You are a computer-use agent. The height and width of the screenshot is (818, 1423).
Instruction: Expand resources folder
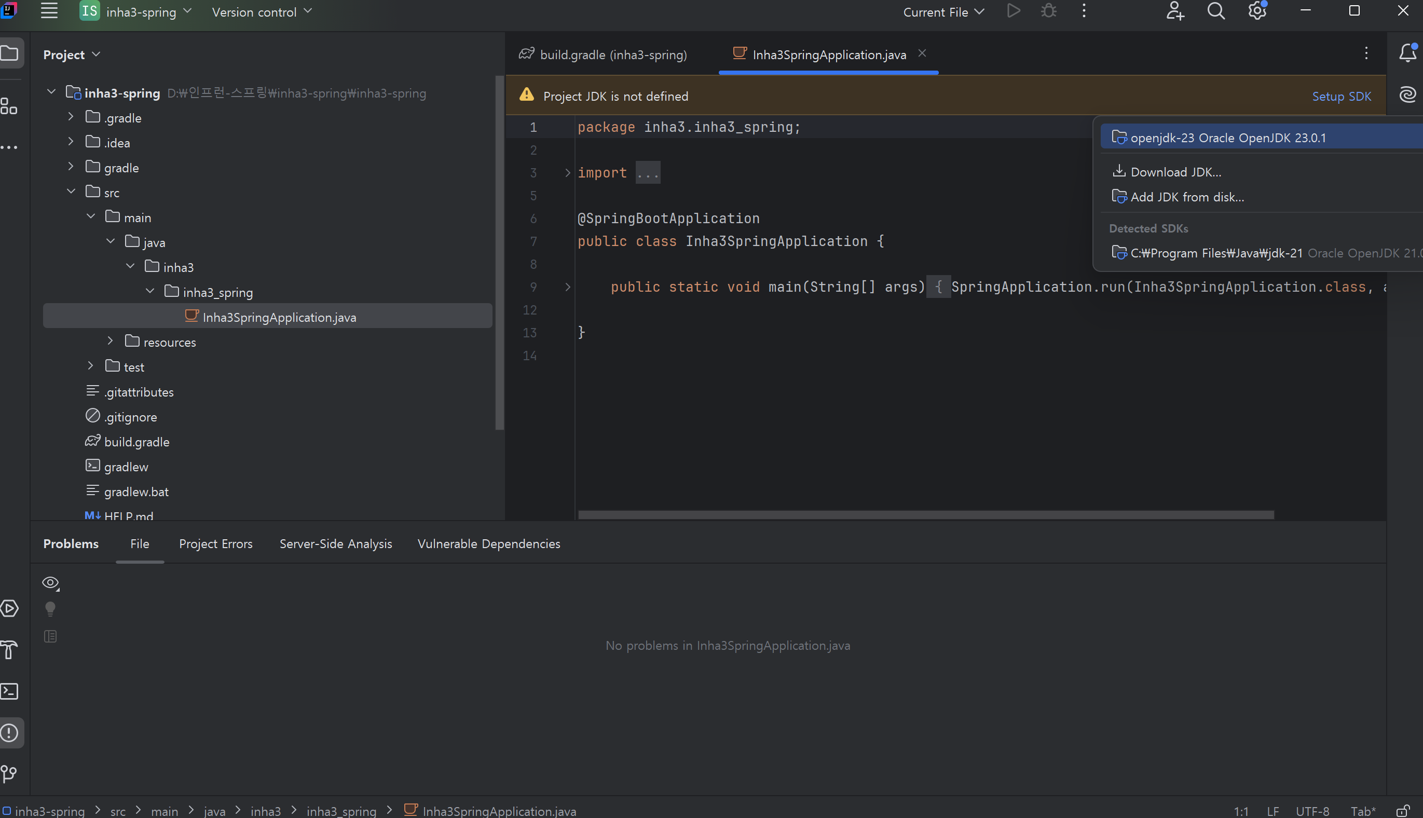(x=110, y=340)
